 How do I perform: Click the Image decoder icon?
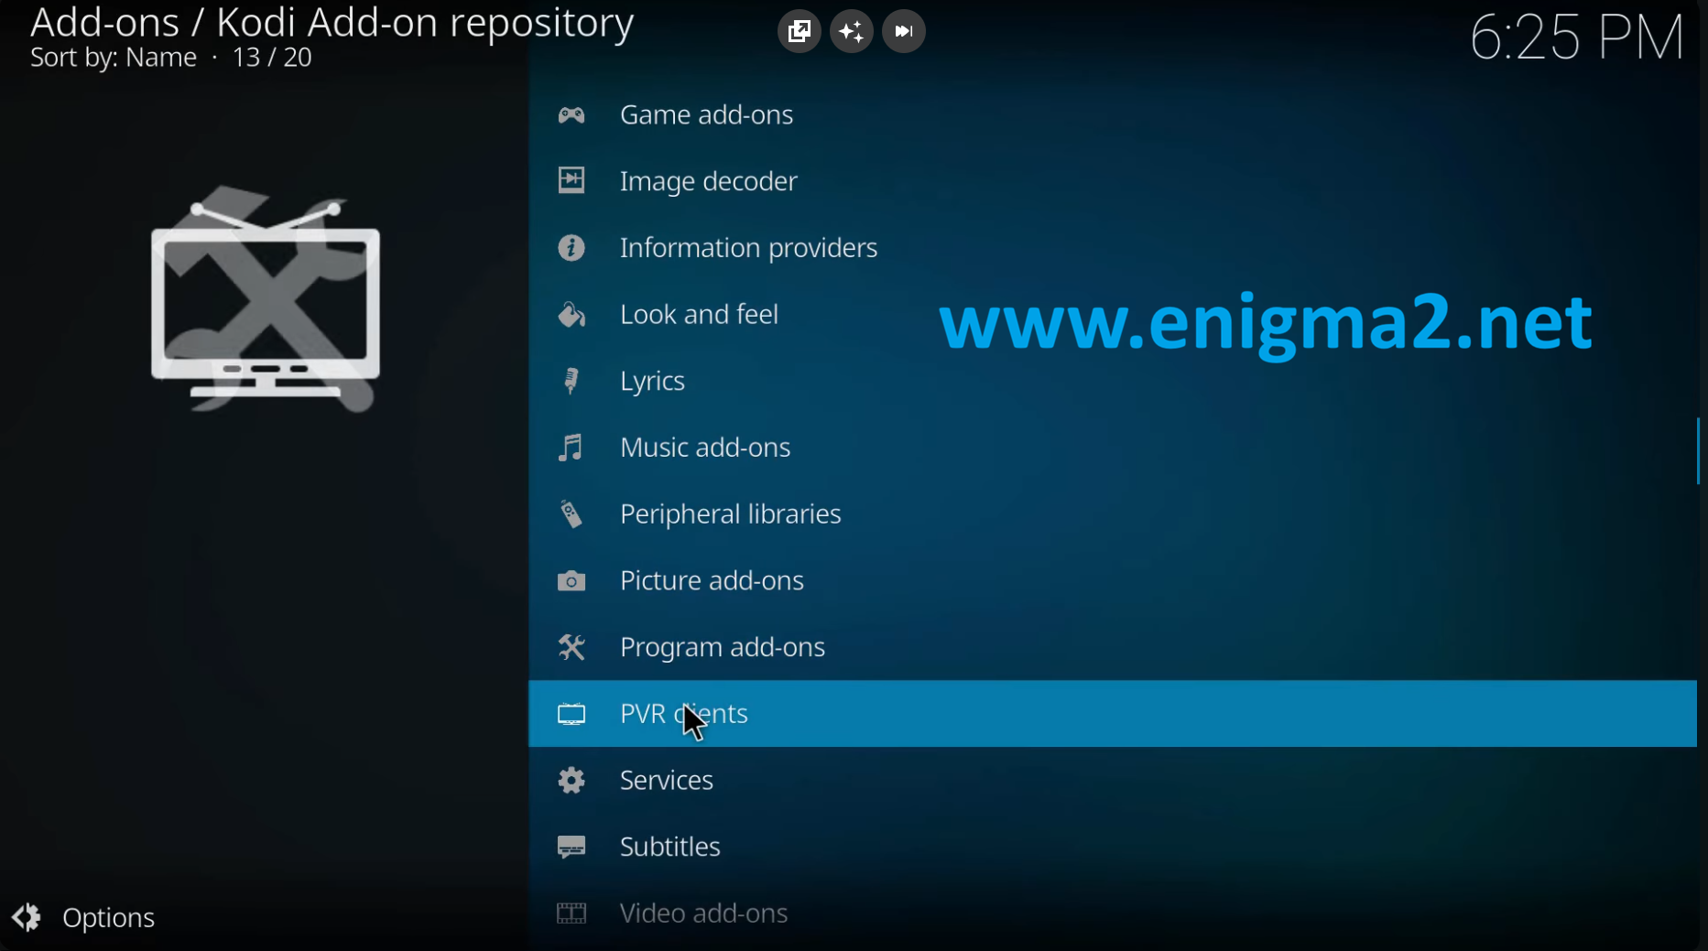[571, 181]
